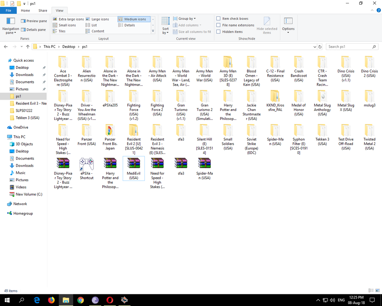382x306 pixels.
Task: Go back to the previous folder
Action: [x=6, y=47]
